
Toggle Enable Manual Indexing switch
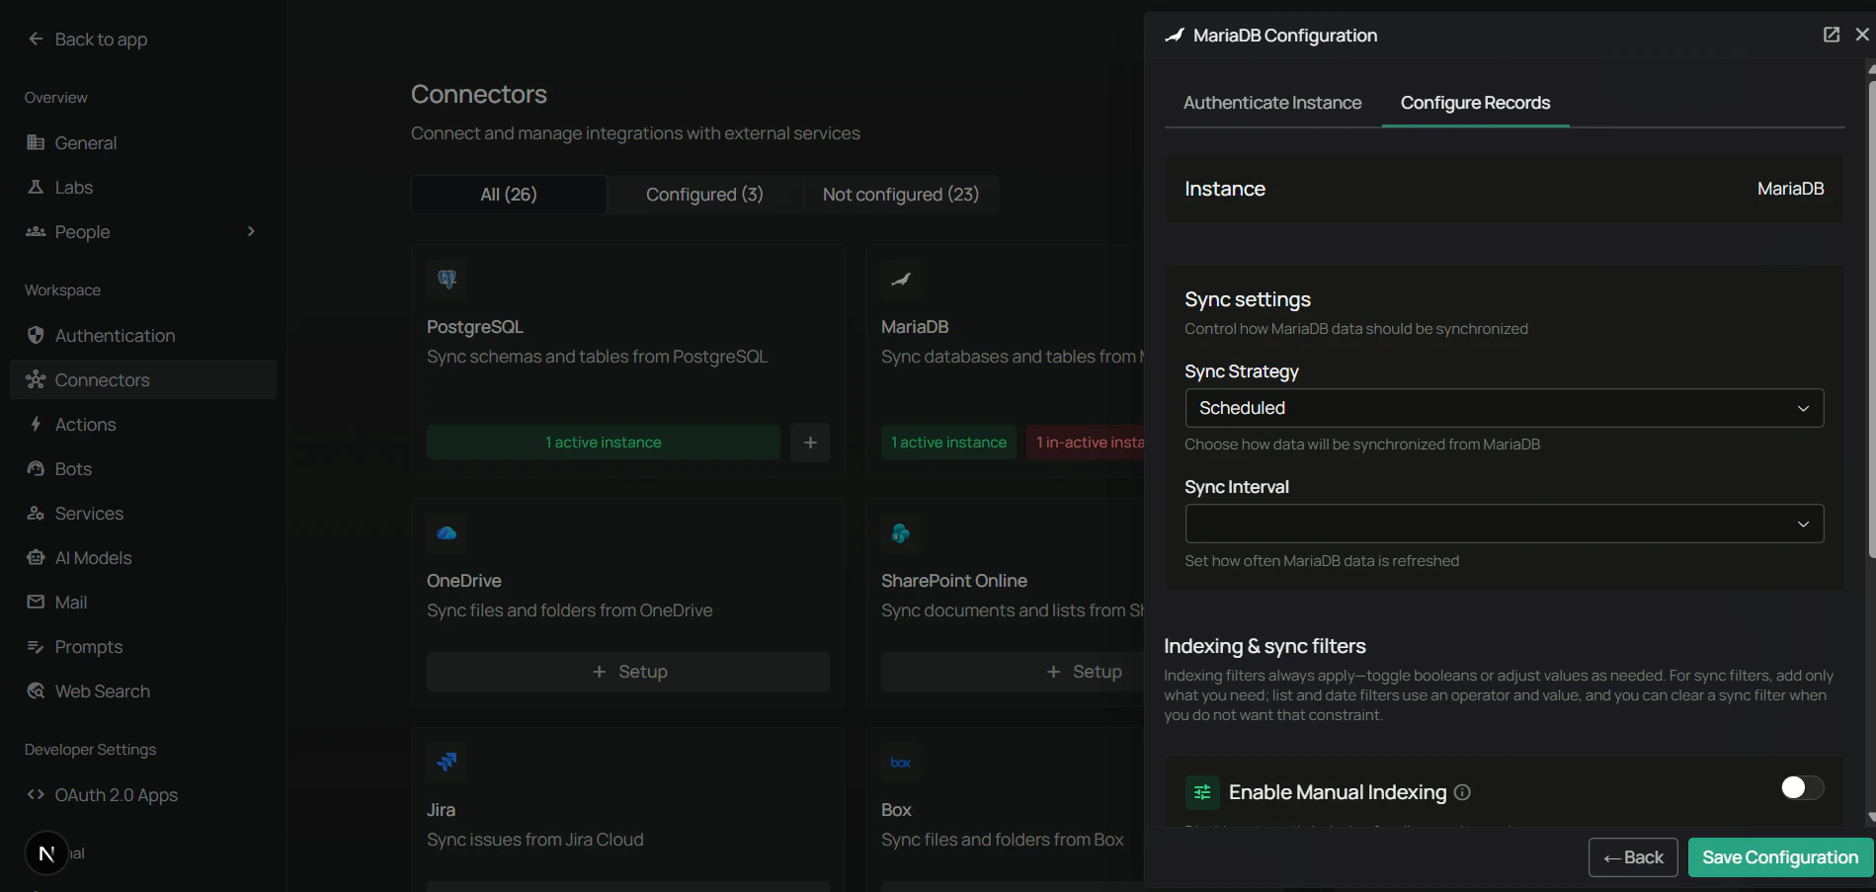(x=1801, y=787)
